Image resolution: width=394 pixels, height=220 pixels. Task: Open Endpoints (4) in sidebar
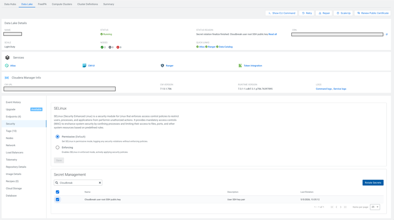[24, 117]
